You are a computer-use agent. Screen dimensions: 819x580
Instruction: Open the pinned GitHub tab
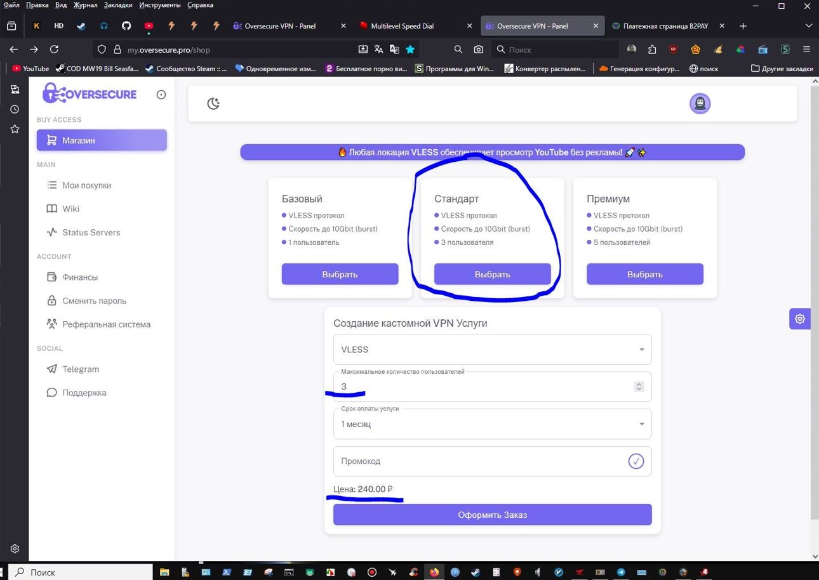point(126,26)
